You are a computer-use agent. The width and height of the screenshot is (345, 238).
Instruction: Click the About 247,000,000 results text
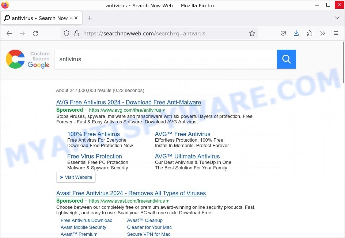click(100, 90)
